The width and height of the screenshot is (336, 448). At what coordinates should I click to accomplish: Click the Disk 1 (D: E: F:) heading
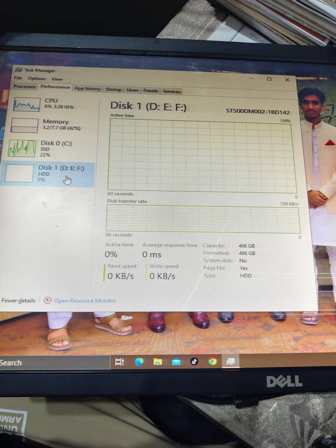click(x=148, y=106)
